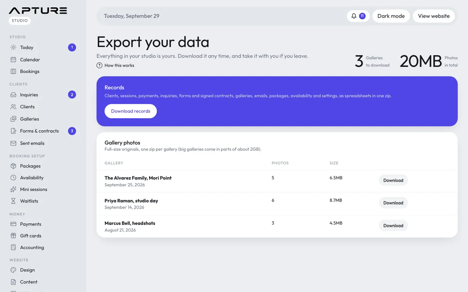Open notifications via the bell icon

(354, 16)
